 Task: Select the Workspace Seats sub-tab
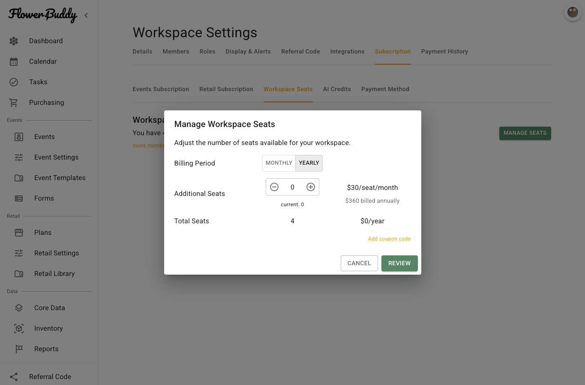288,89
